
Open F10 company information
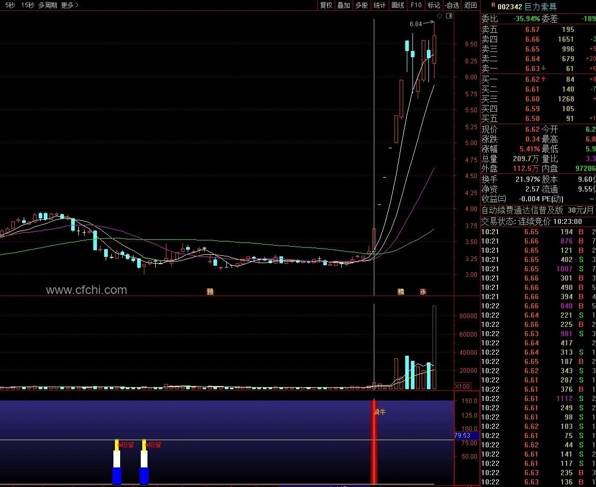pyautogui.click(x=416, y=5)
